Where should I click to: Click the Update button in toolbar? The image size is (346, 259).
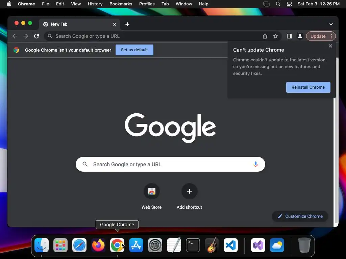[318, 36]
